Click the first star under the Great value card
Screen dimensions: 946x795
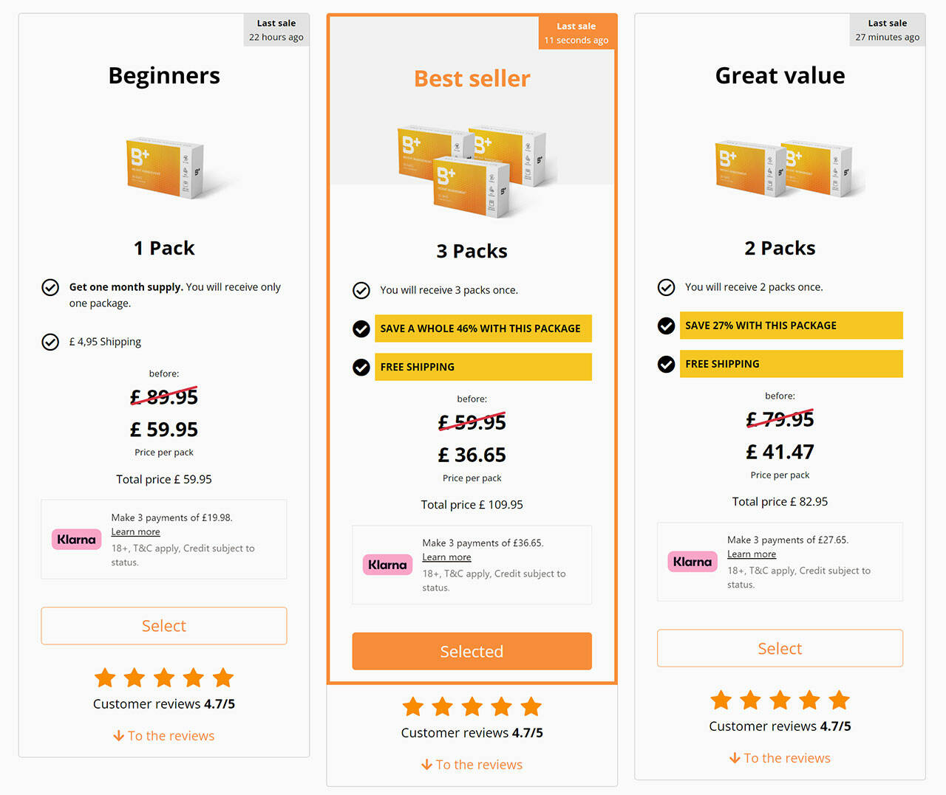721,700
